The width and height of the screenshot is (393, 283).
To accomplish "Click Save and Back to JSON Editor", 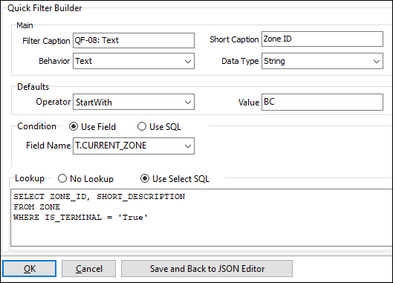I will coord(207,268).
